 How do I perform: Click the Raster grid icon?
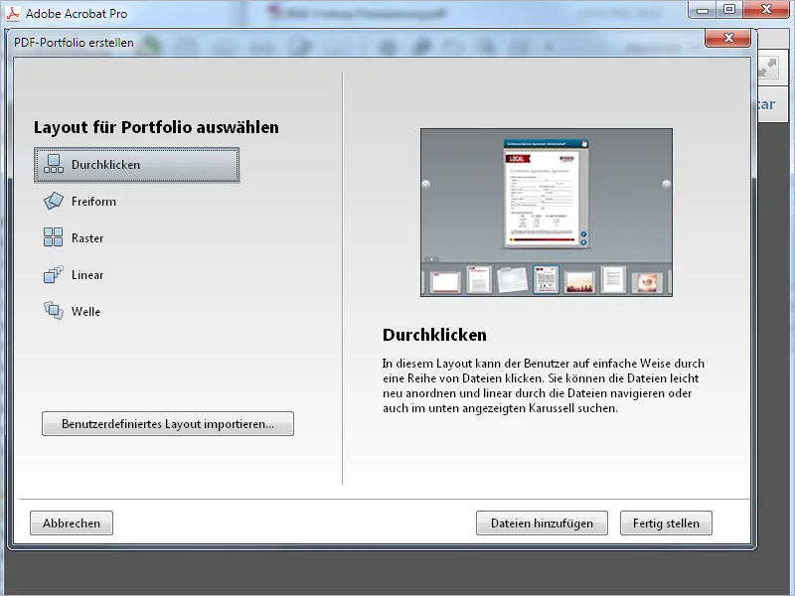(x=54, y=236)
